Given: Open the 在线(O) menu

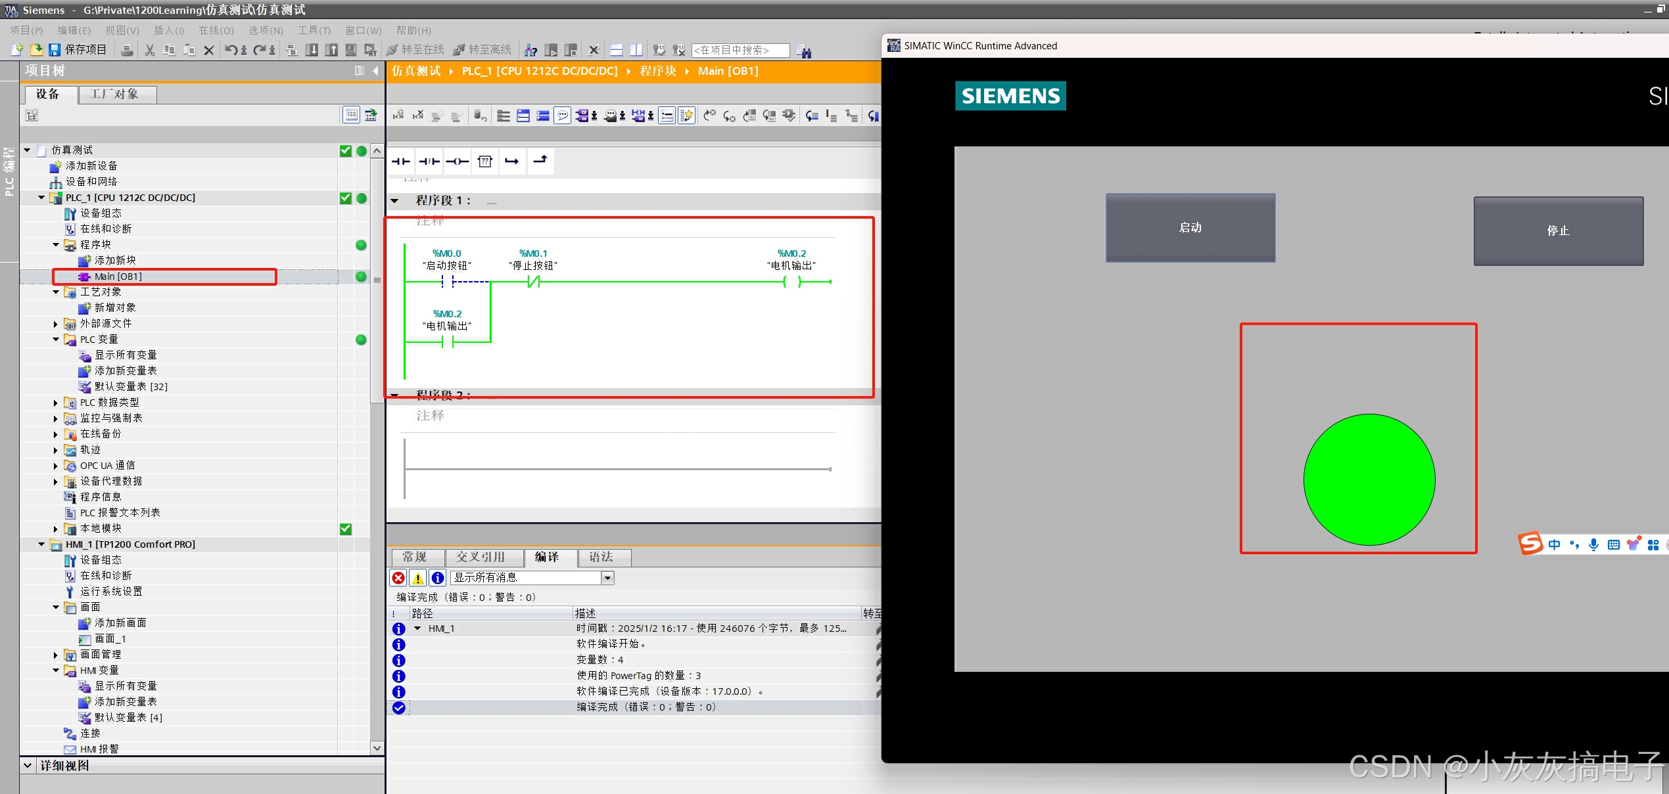Looking at the screenshot, I should coord(216,30).
